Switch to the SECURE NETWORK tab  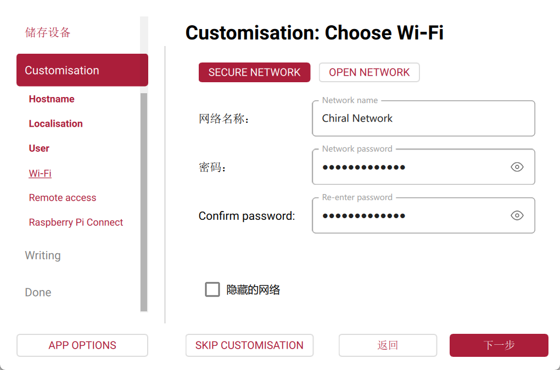pos(254,72)
